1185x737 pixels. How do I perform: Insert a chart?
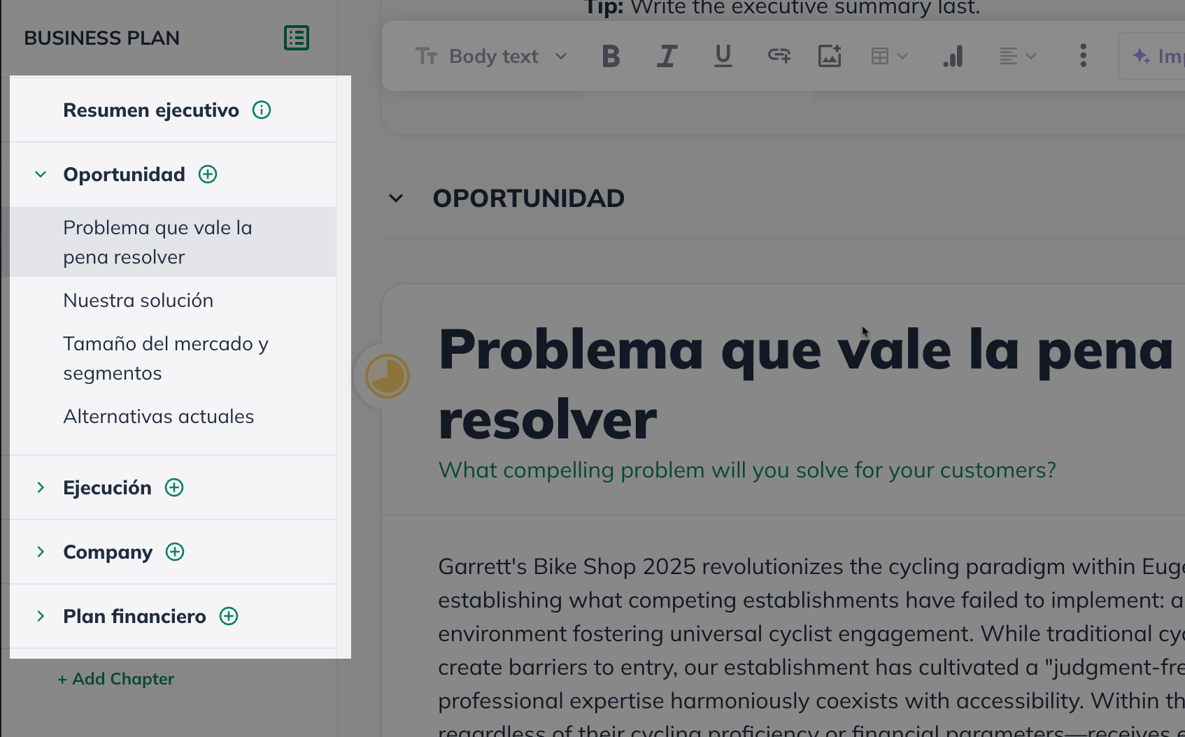click(953, 56)
